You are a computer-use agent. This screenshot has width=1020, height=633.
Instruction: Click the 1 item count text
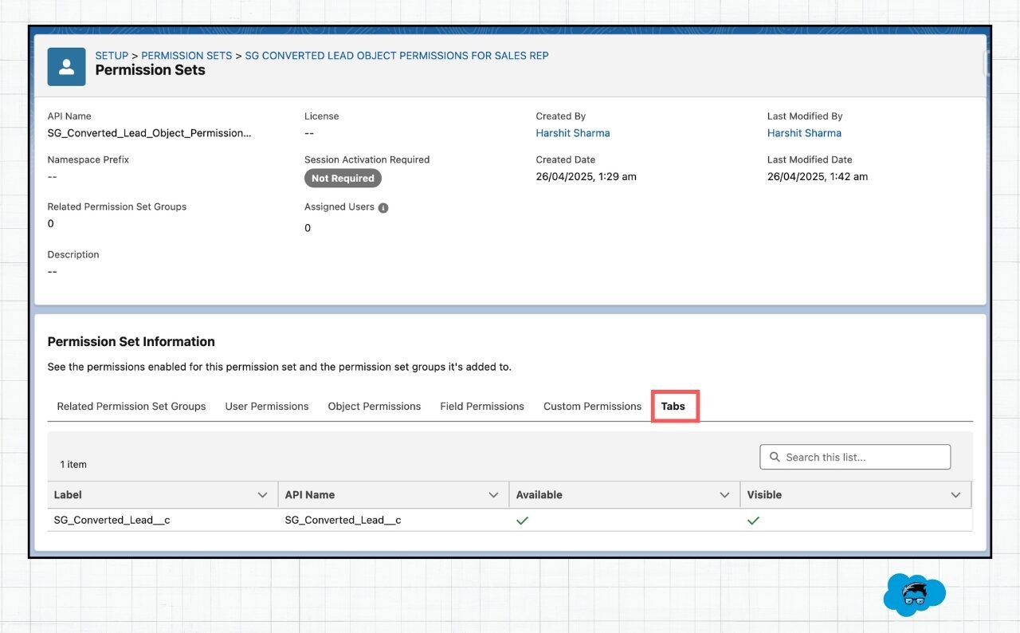pos(73,464)
